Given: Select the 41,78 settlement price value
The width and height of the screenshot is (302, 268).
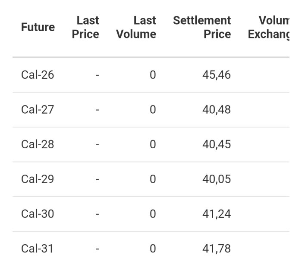Looking at the screenshot, I should click(217, 249).
